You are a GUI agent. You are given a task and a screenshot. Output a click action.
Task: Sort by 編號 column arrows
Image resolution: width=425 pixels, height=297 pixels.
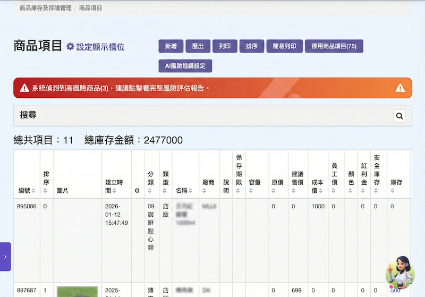(x=33, y=191)
